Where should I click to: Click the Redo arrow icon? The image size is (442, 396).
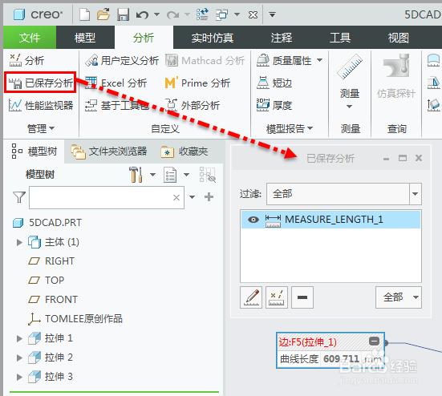point(172,14)
